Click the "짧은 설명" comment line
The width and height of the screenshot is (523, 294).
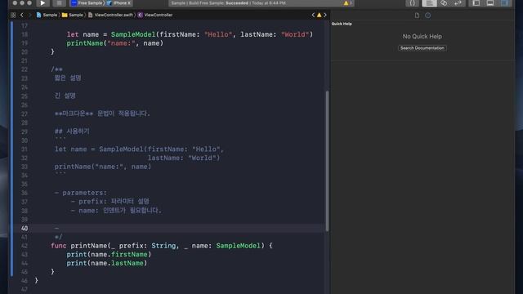coord(68,78)
